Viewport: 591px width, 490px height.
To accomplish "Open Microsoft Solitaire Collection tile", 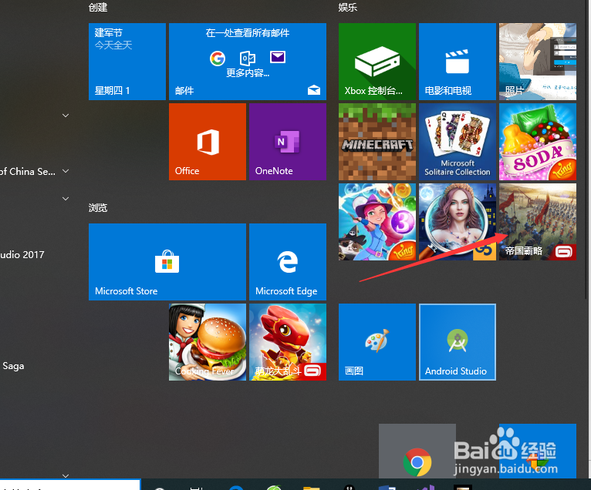I will coord(458,142).
